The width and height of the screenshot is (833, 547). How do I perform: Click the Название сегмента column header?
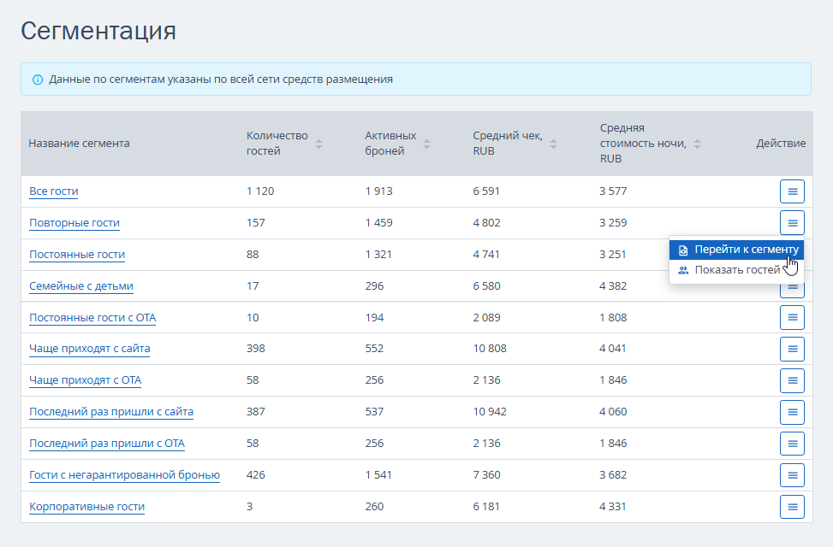(x=79, y=144)
